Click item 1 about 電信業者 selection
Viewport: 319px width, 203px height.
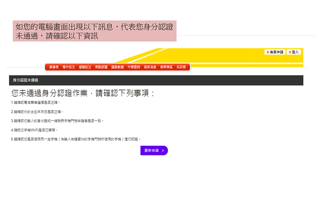pos(36,103)
